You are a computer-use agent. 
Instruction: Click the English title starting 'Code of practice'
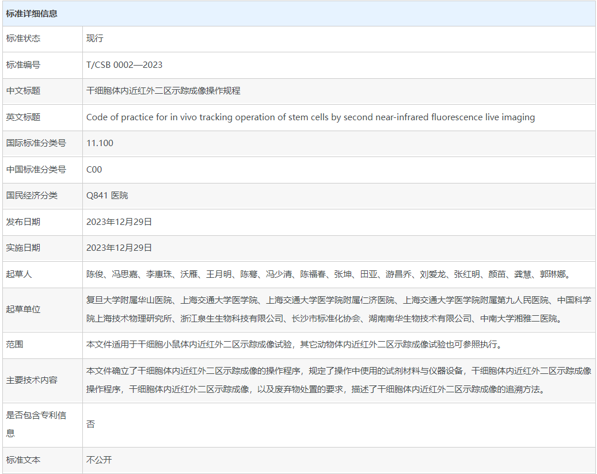(310, 117)
